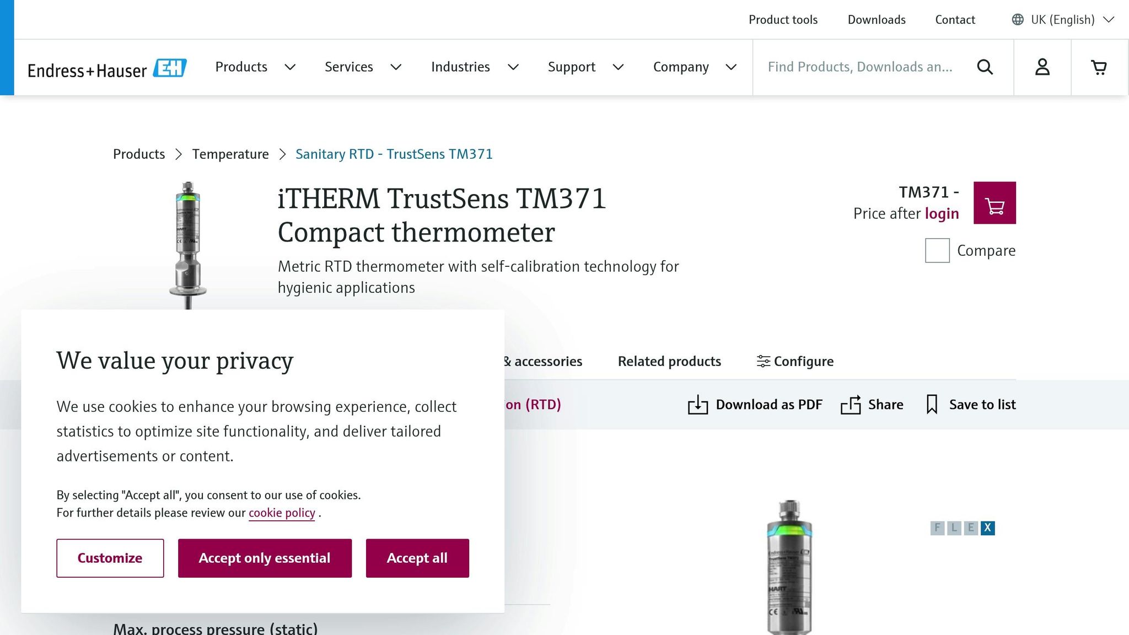The image size is (1129, 635).
Task: Open the shopping cart icon
Action: point(1099,67)
